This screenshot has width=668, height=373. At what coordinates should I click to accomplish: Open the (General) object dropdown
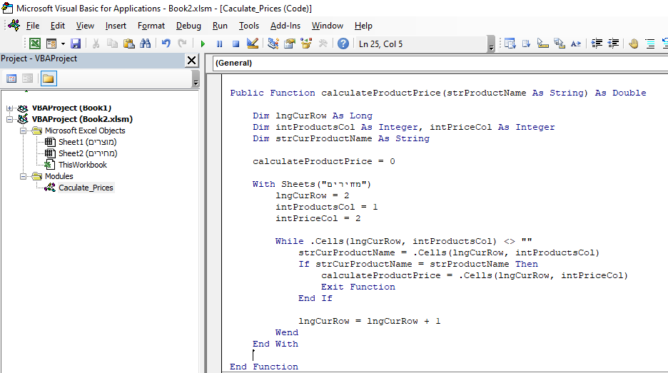point(439,63)
